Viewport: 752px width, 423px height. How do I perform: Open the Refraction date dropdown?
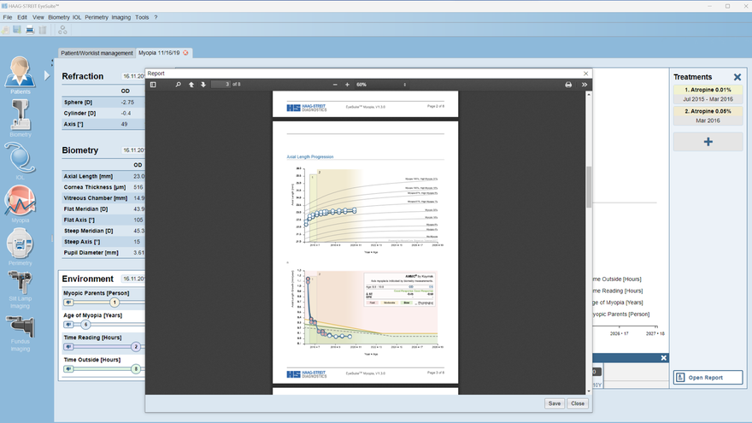tap(133, 76)
